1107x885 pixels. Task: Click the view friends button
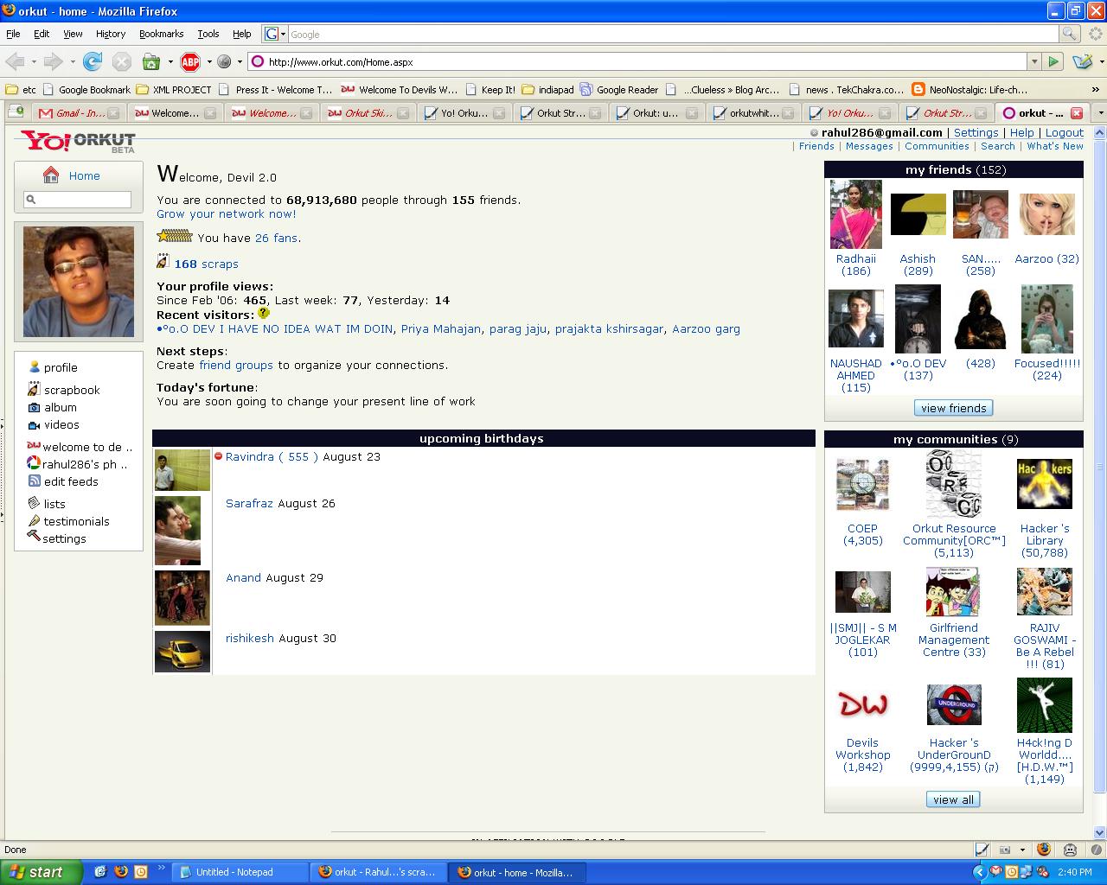tap(953, 408)
